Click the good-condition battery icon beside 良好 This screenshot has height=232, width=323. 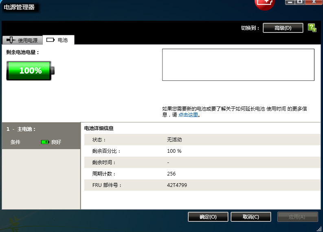coord(45,142)
